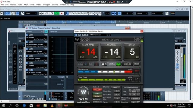Click the red Record button
Screen dimensions: 193x108
62,13
